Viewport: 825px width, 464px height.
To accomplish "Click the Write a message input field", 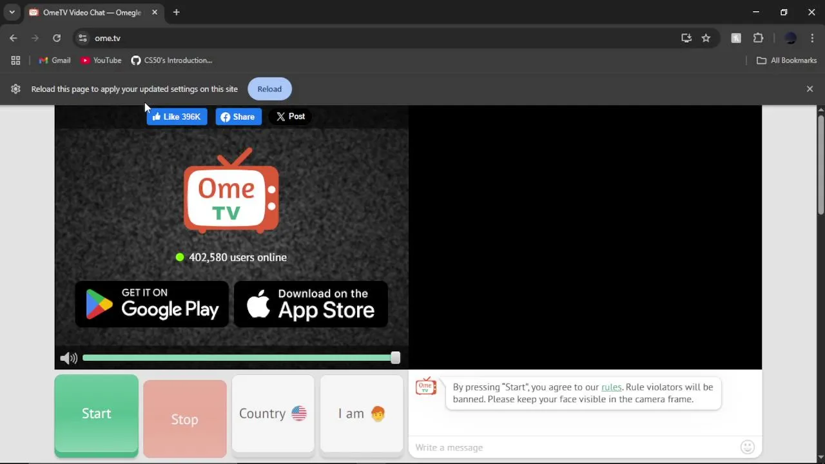I will pos(576,447).
